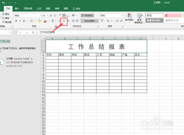
Task: Apply the Bad (差) pink cell style
Action: click(x=173, y=15)
